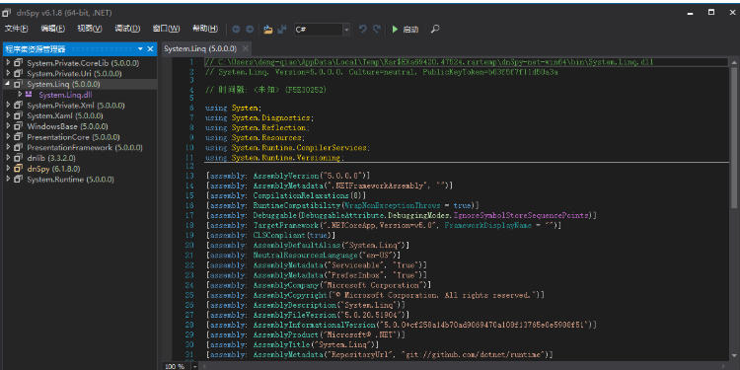Expand the System.Runtime node
The image size is (740, 370).
(x=8, y=179)
